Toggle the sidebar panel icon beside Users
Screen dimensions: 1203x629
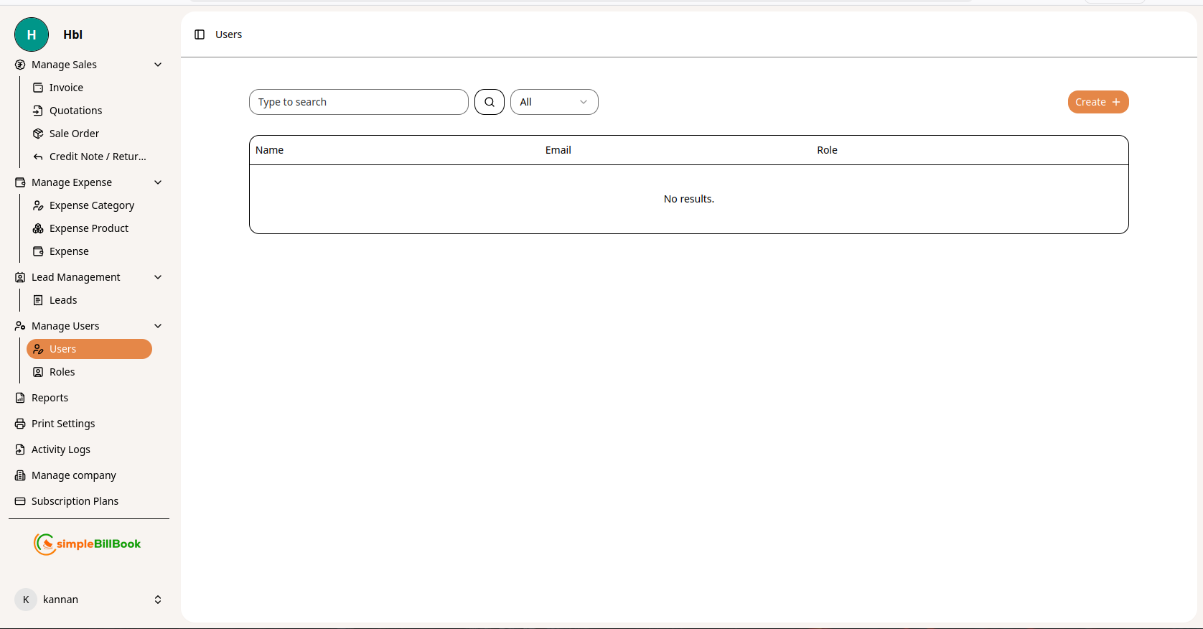200,34
